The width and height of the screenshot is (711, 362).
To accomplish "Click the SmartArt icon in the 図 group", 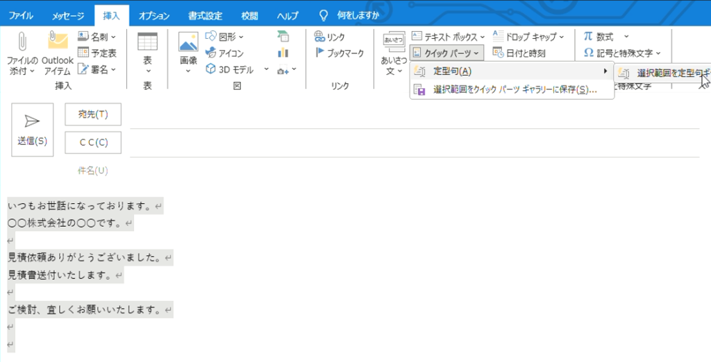I will 283,37.
